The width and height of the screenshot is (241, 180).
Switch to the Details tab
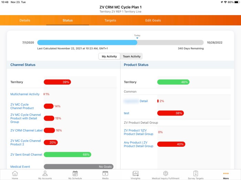pyautogui.click(x=25, y=20)
